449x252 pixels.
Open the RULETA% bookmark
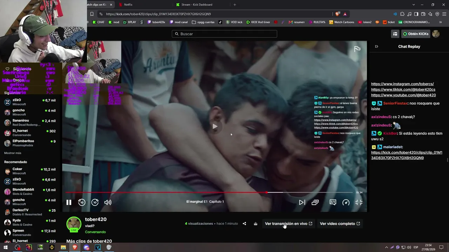317,22
